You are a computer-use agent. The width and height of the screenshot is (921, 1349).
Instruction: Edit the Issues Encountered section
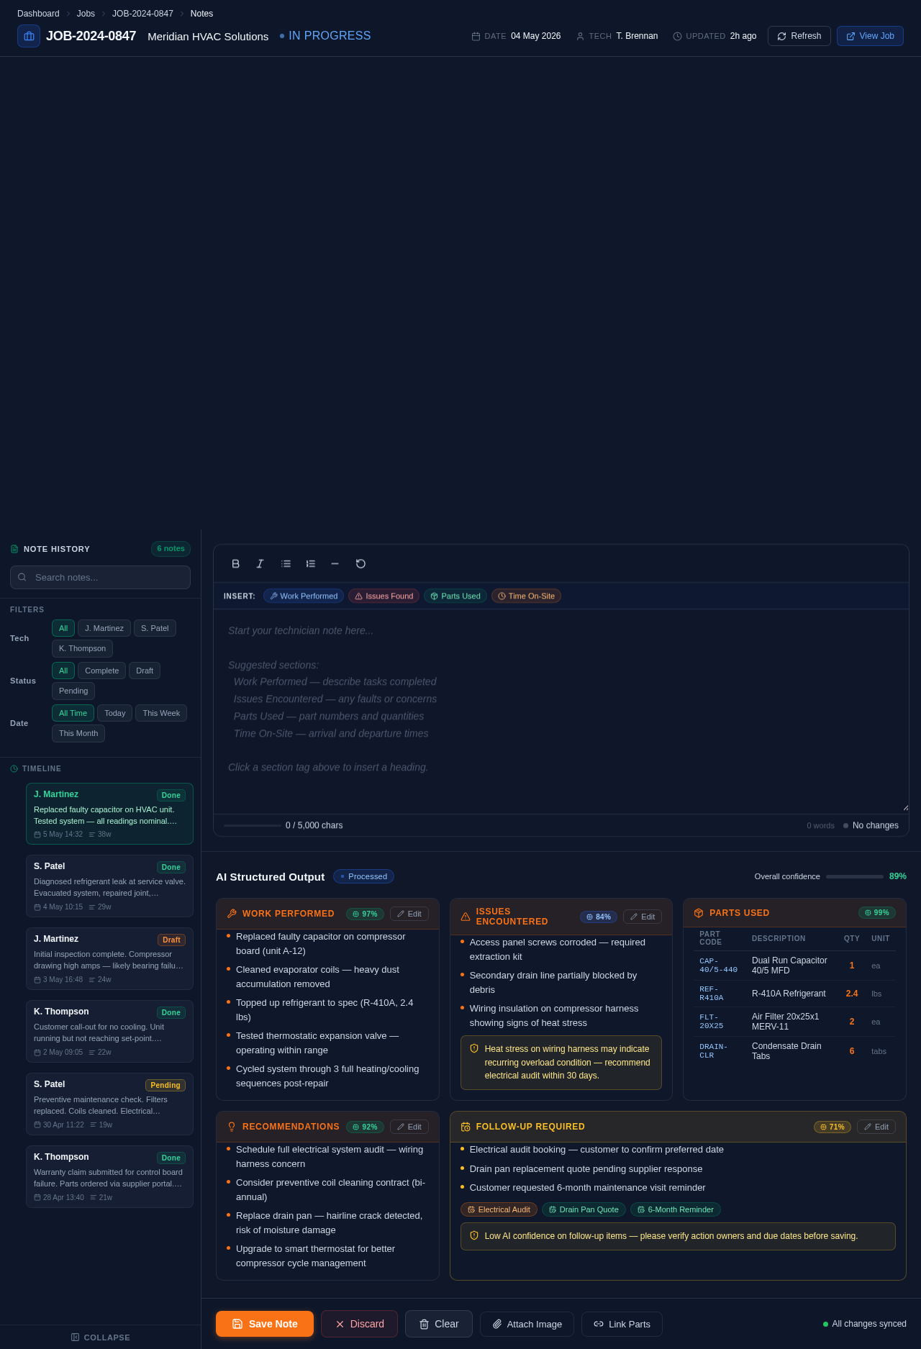click(x=643, y=917)
